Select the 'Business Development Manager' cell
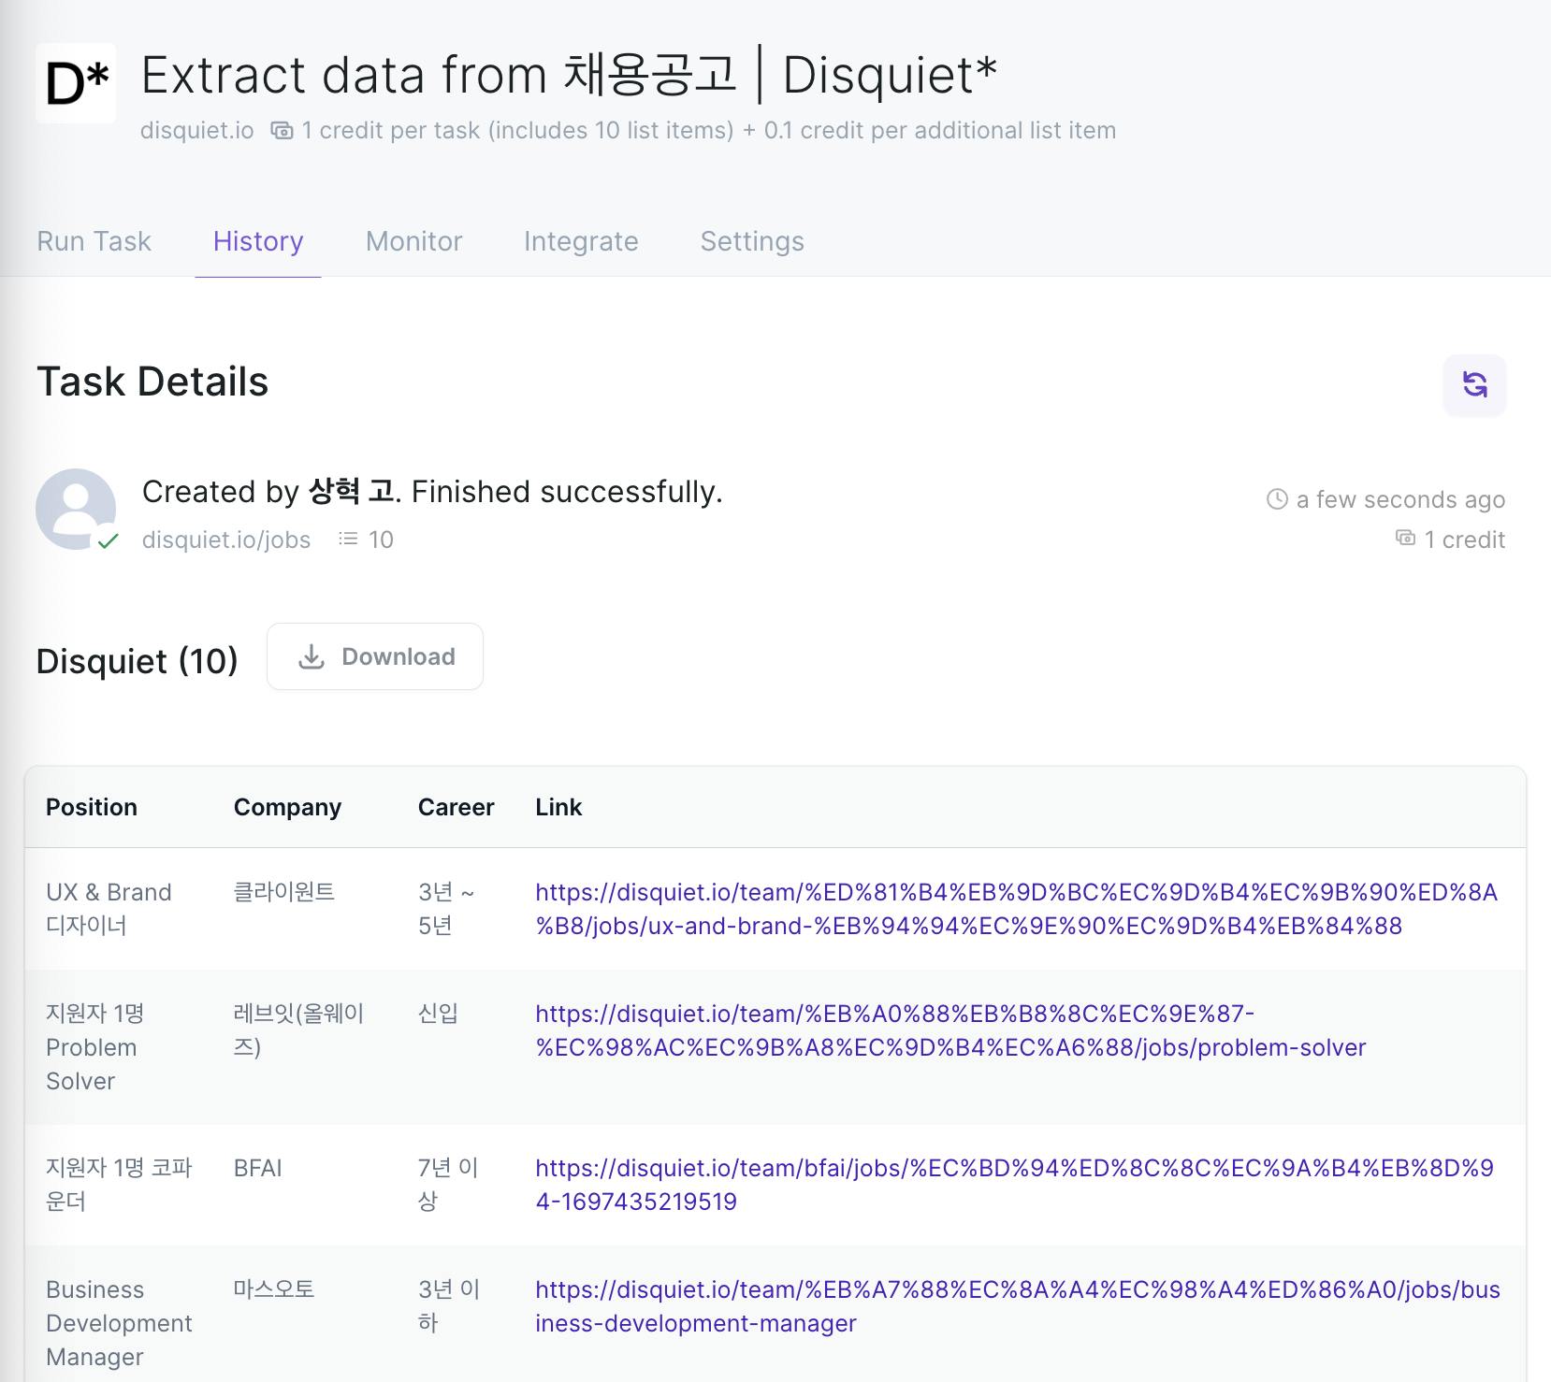This screenshot has height=1382, width=1551. coord(119,1323)
